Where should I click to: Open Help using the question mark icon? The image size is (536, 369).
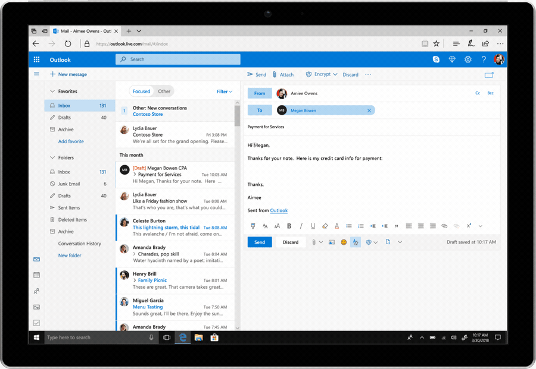[484, 59]
